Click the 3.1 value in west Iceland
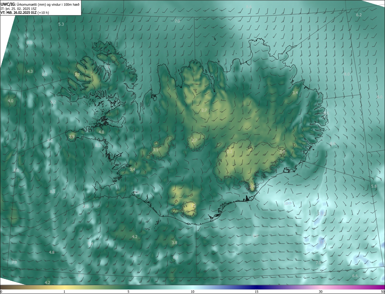This screenshot has width=385, height=294. point(156,150)
